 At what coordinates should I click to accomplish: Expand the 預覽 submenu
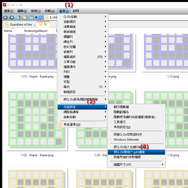[83, 77]
